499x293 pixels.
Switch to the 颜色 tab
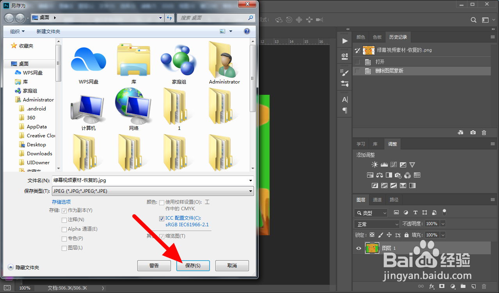pos(360,37)
